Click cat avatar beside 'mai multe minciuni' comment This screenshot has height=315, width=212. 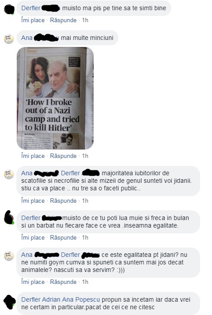pyautogui.click(x=9, y=39)
